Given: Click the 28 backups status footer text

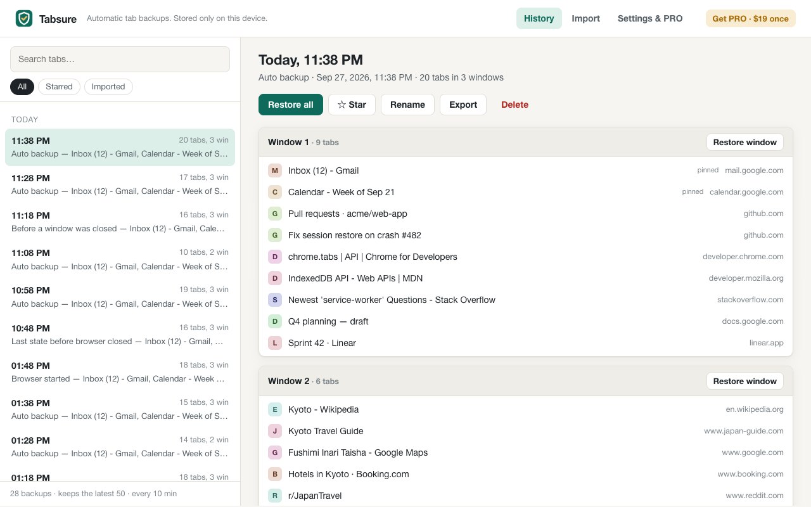Looking at the screenshot, I should (94, 494).
